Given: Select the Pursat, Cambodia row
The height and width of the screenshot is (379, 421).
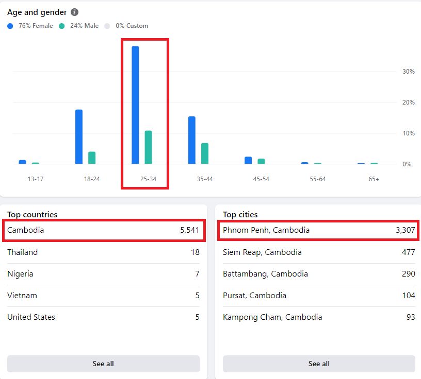Looking at the screenshot, I should 319,296.
